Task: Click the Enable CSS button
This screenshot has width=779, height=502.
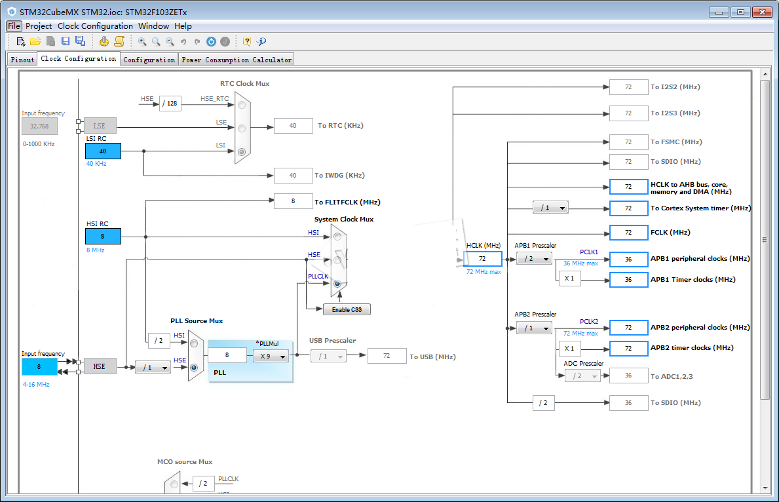Action: pos(347,309)
